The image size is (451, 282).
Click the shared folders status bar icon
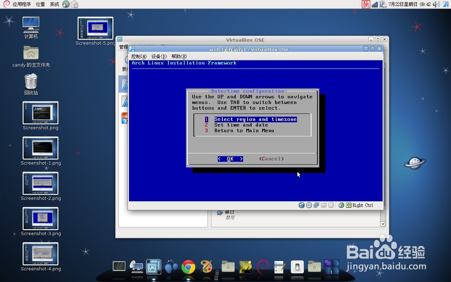click(323, 205)
